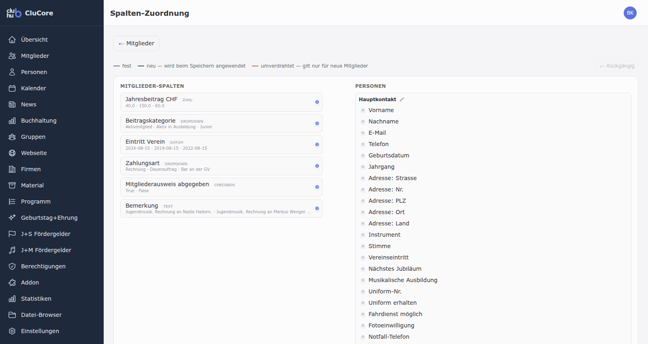
Task: Click the News newspaper icon
Action: click(12, 104)
